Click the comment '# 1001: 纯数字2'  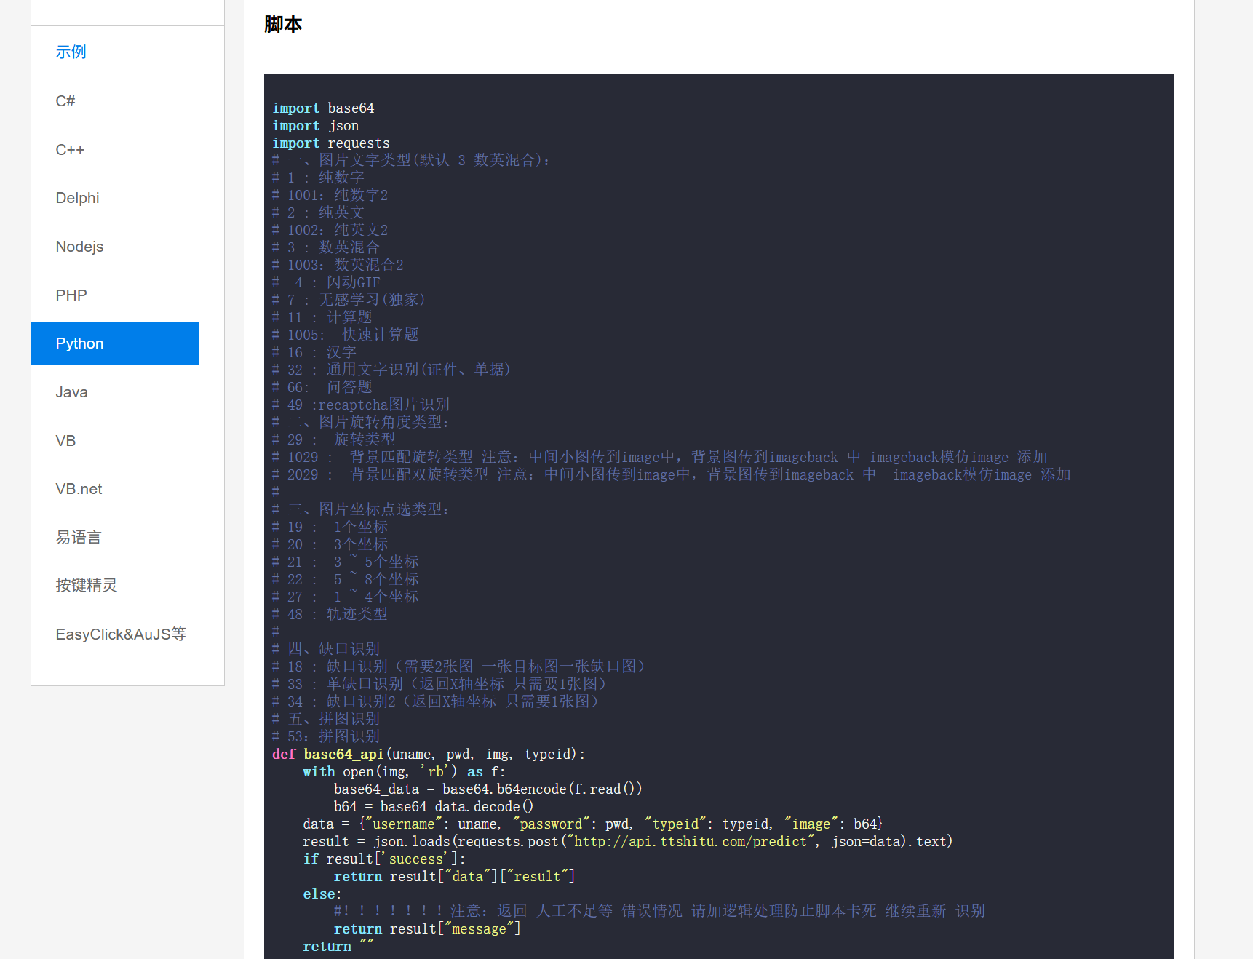coord(330,195)
